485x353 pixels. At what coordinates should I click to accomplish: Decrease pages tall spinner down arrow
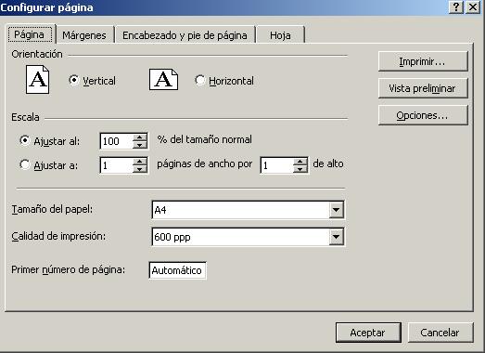pos(300,169)
